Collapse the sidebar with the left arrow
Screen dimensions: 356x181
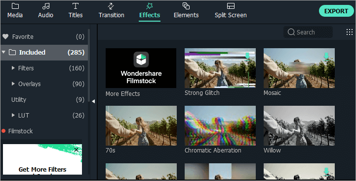click(x=93, y=101)
